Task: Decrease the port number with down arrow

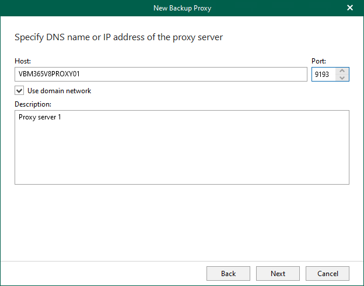Action: [342, 77]
